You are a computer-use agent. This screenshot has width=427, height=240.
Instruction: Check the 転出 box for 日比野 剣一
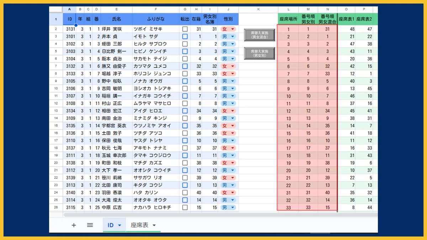185,52
